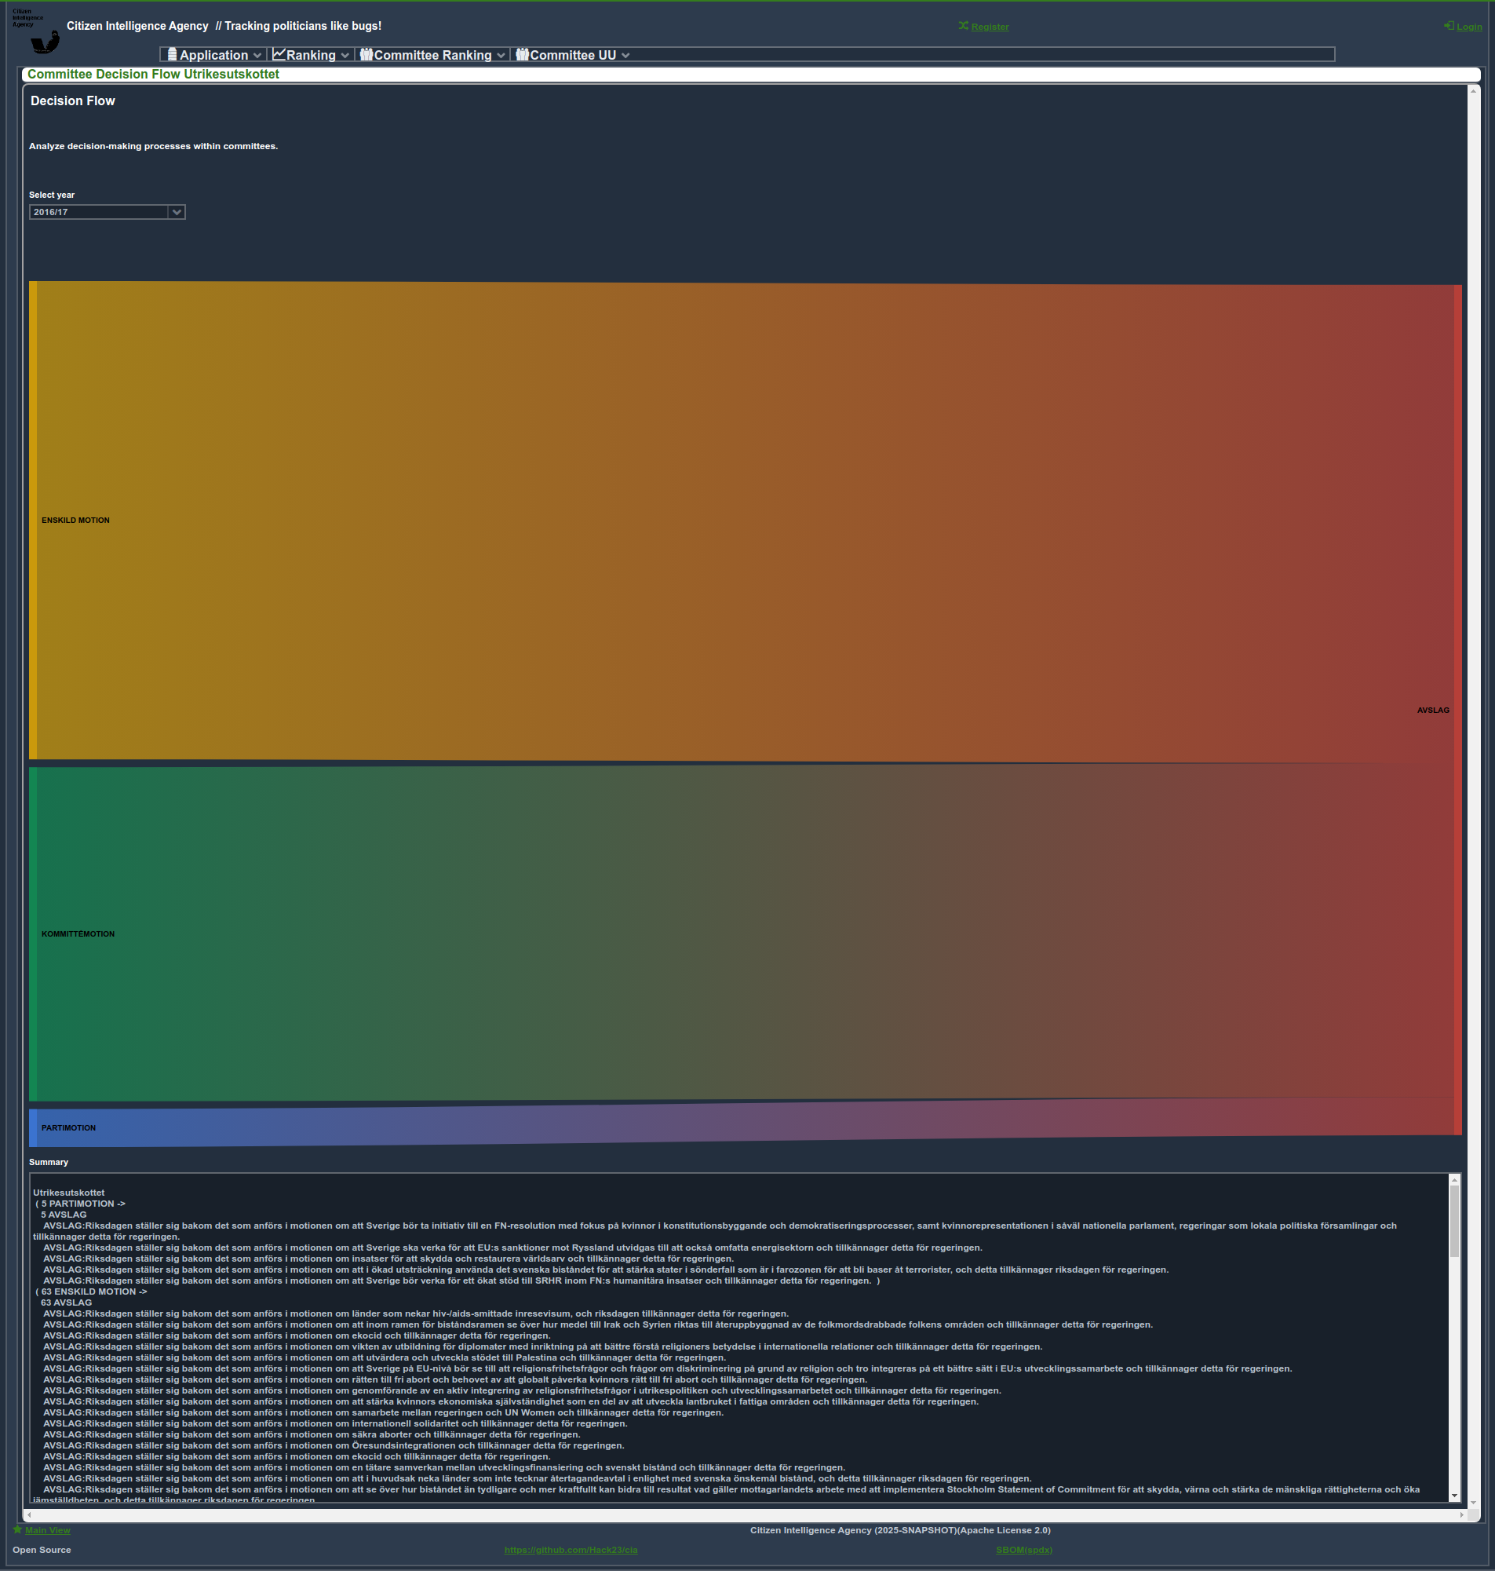The height and width of the screenshot is (1571, 1495).
Task: Click the Application menu document icon
Action: tap(172, 54)
